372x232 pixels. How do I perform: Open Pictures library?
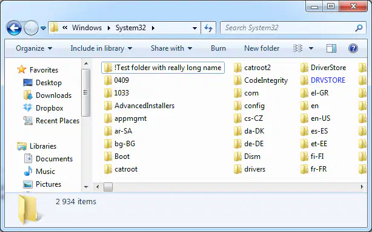42,184
